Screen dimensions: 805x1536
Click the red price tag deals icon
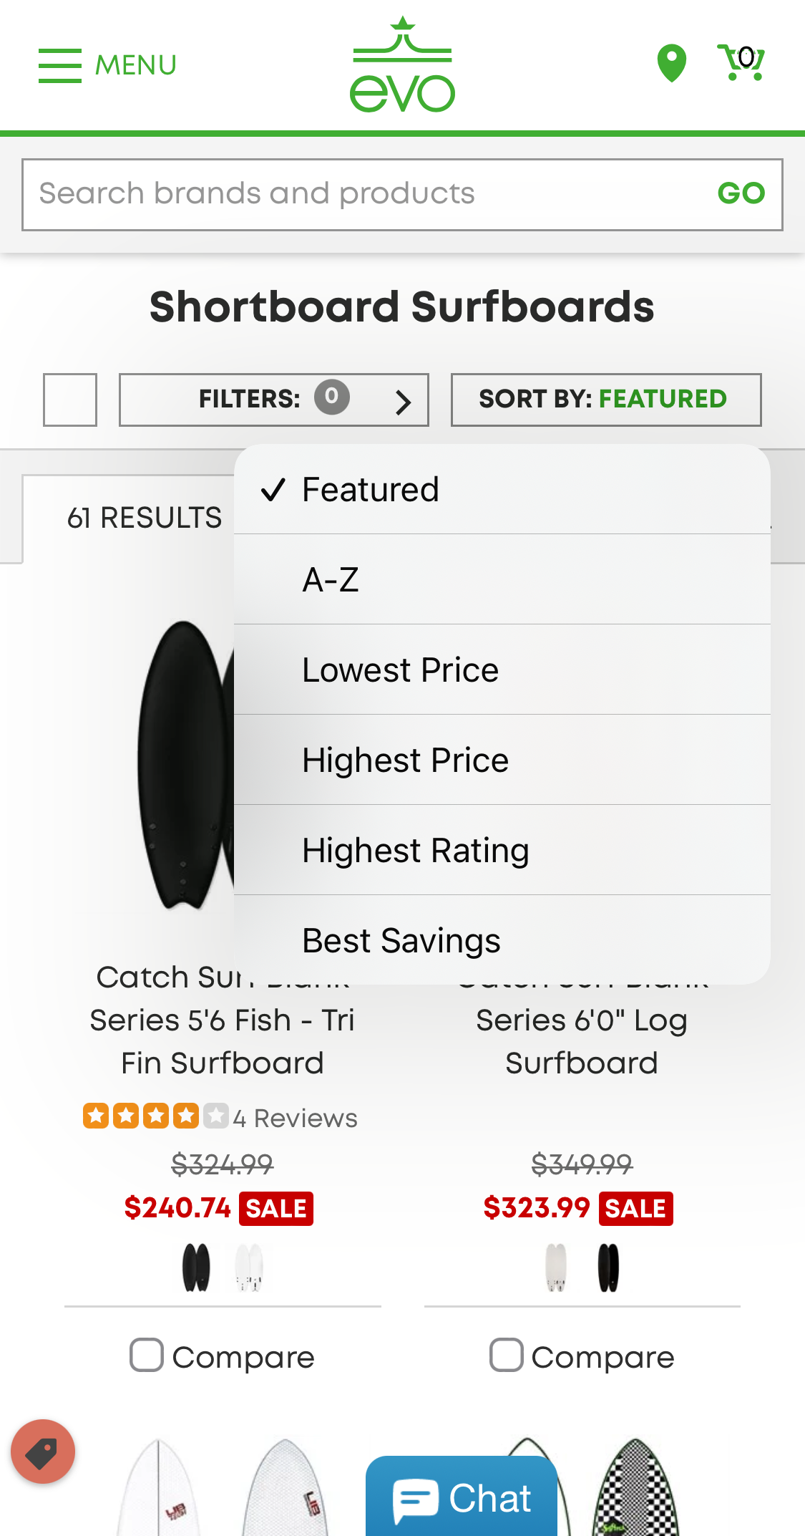(x=43, y=1452)
